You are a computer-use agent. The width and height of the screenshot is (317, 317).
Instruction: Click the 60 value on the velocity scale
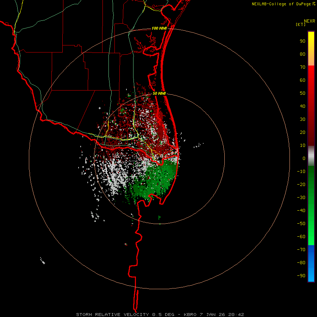[303, 80]
